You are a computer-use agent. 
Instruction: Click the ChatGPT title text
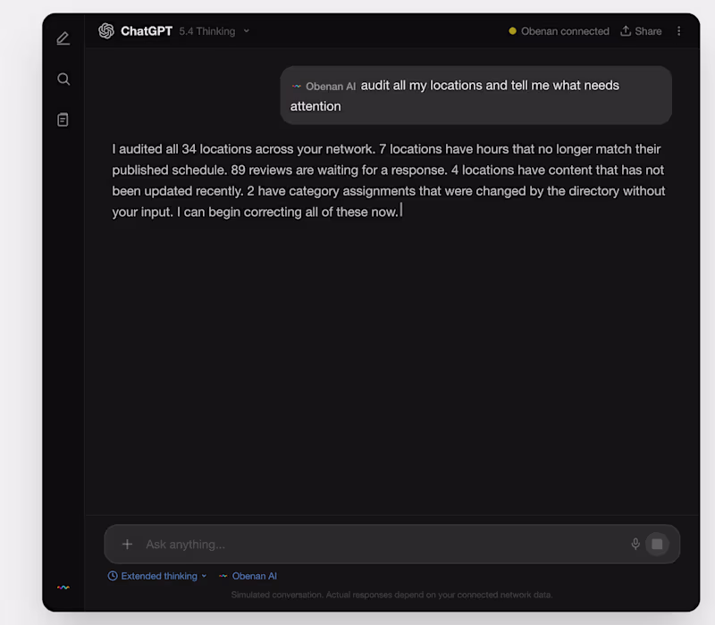coord(147,31)
